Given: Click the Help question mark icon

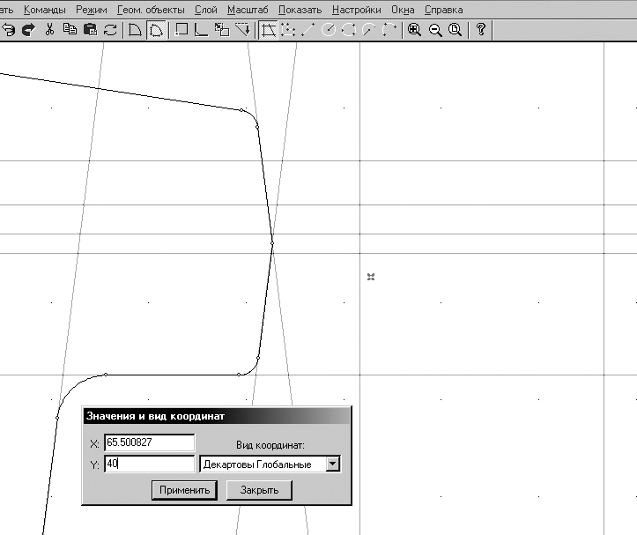Looking at the screenshot, I should [x=481, y=30].
